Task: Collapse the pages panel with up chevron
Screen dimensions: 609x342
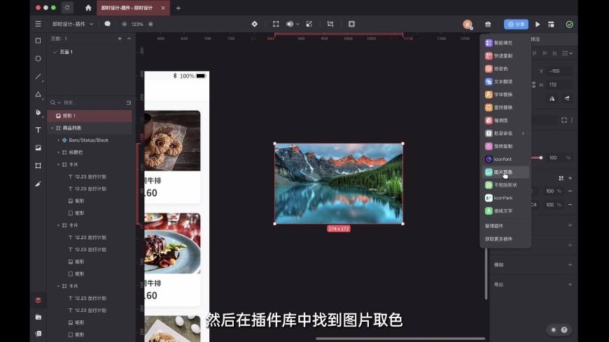Action: (129, 38)
